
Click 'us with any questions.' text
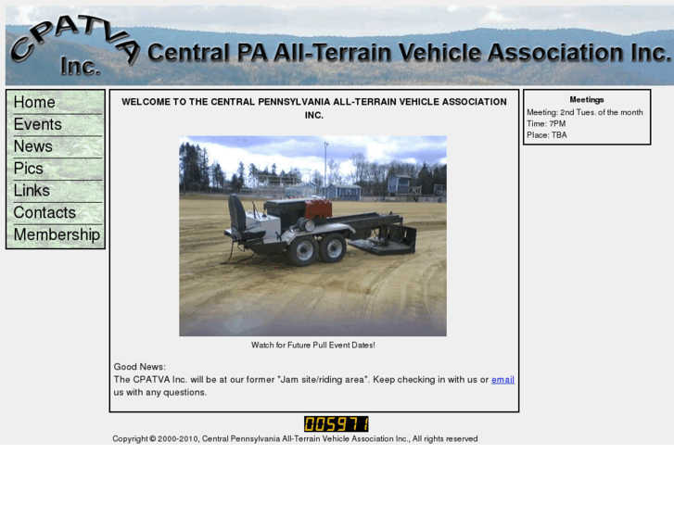[159, 392]
